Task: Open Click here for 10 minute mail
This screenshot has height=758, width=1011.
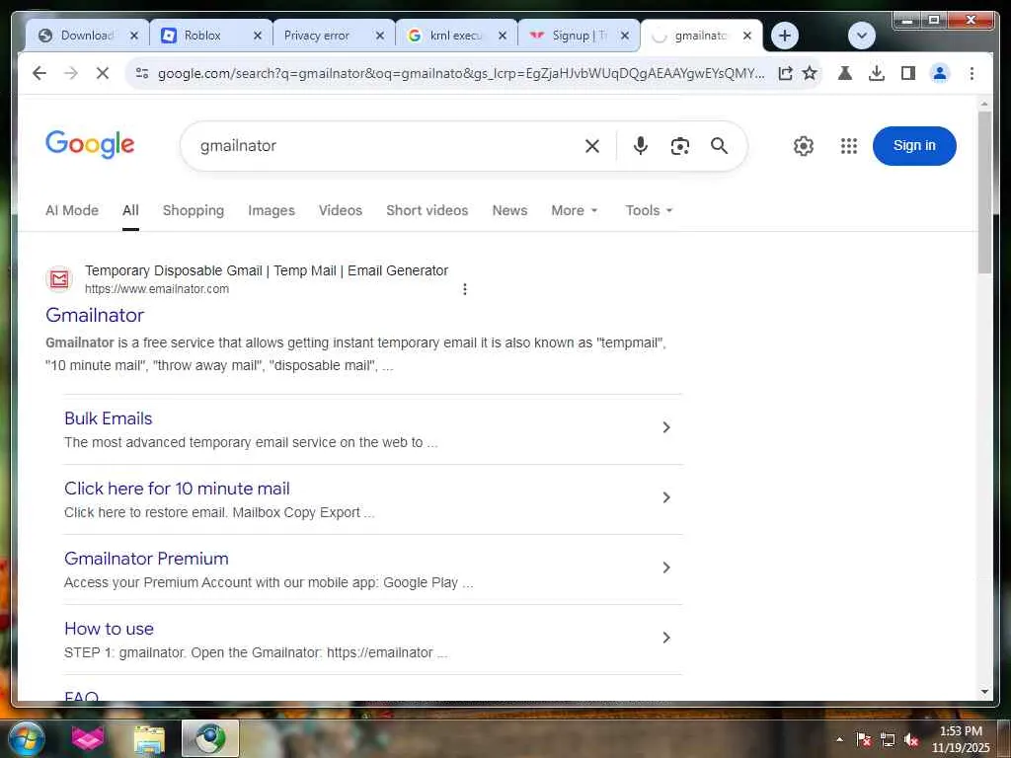Action: point(178,489)
